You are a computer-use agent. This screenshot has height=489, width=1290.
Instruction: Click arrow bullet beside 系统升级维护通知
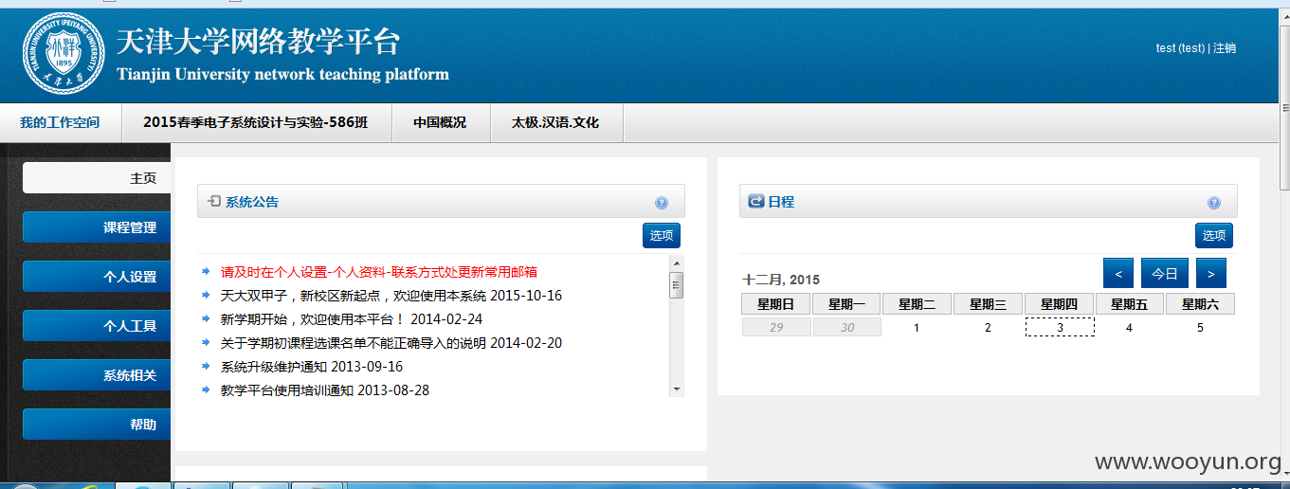click(206, 366)
